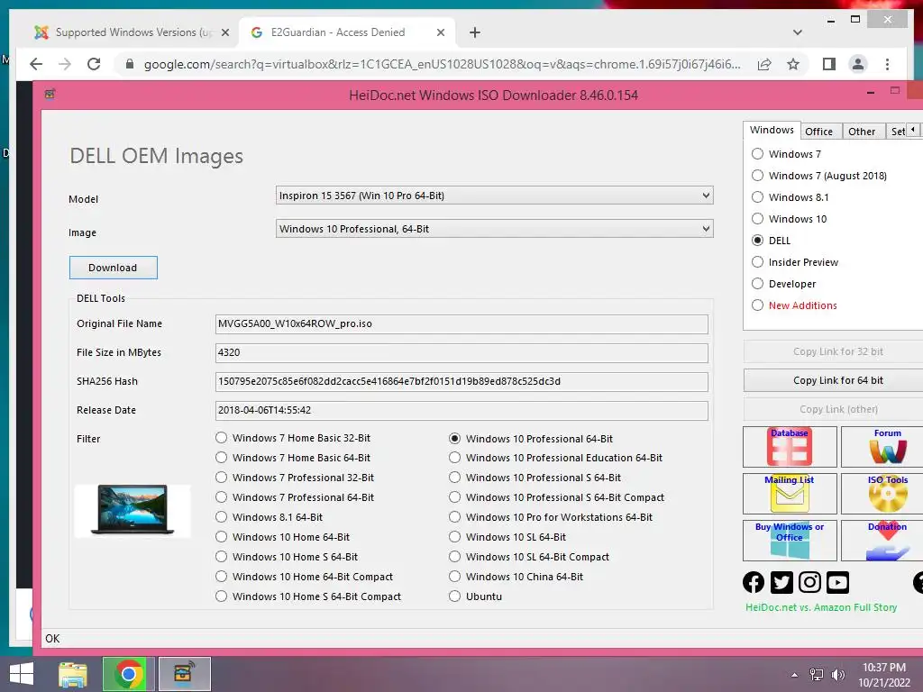Open Buy Windows or Office tile
This screenshot has width=923, height=692.
click(790, 541)
